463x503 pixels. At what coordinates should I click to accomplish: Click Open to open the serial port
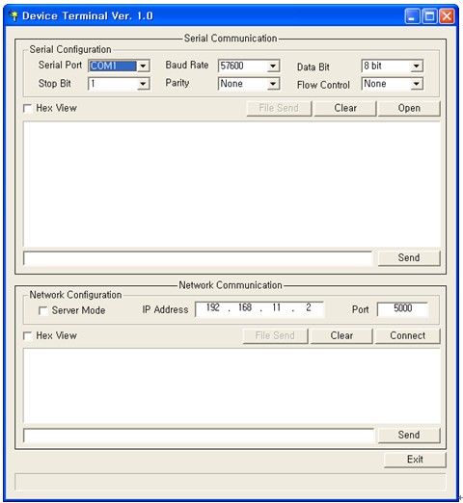[x=409, y=108]
